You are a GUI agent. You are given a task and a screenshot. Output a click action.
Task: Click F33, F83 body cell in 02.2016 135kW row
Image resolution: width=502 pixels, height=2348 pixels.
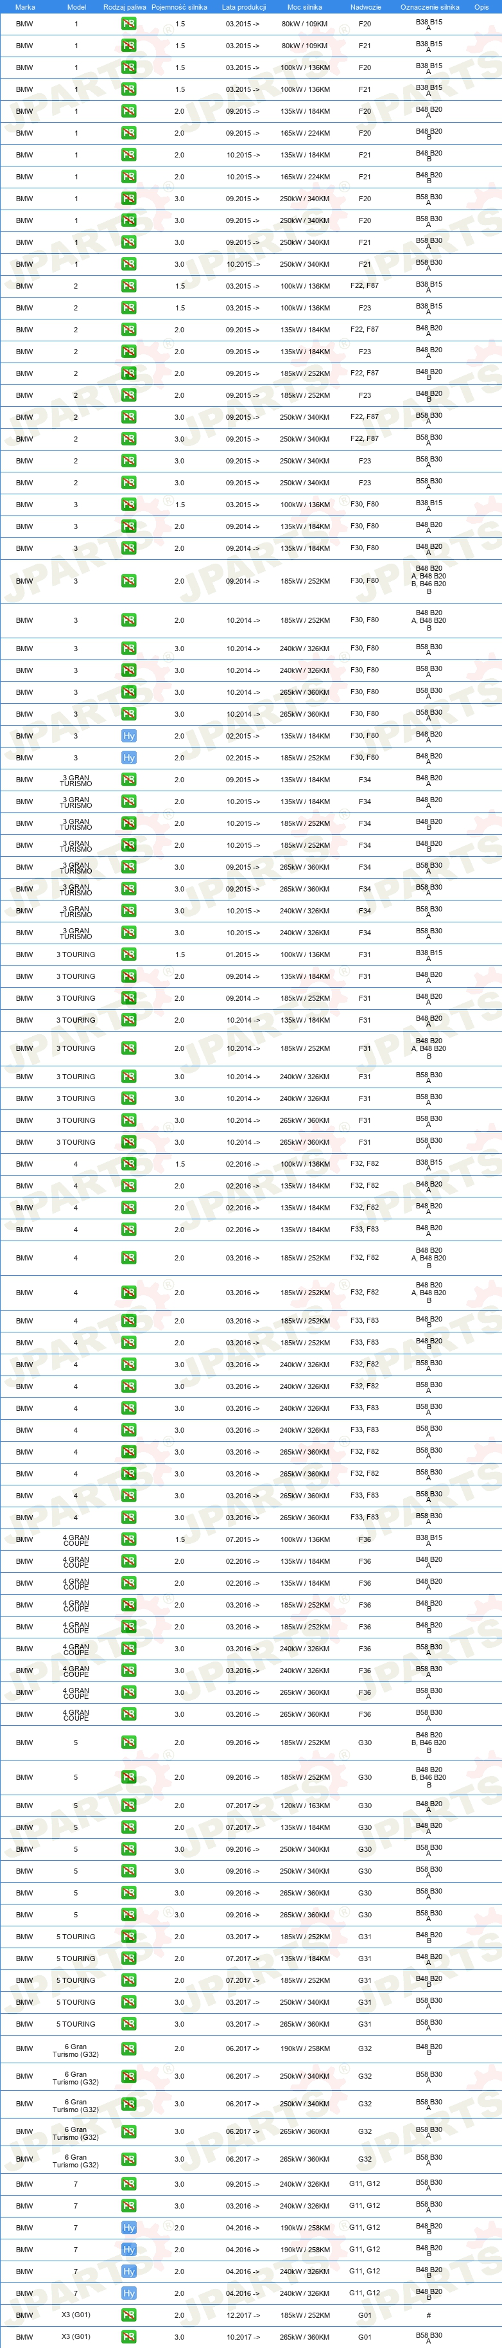coord(365,1230)
